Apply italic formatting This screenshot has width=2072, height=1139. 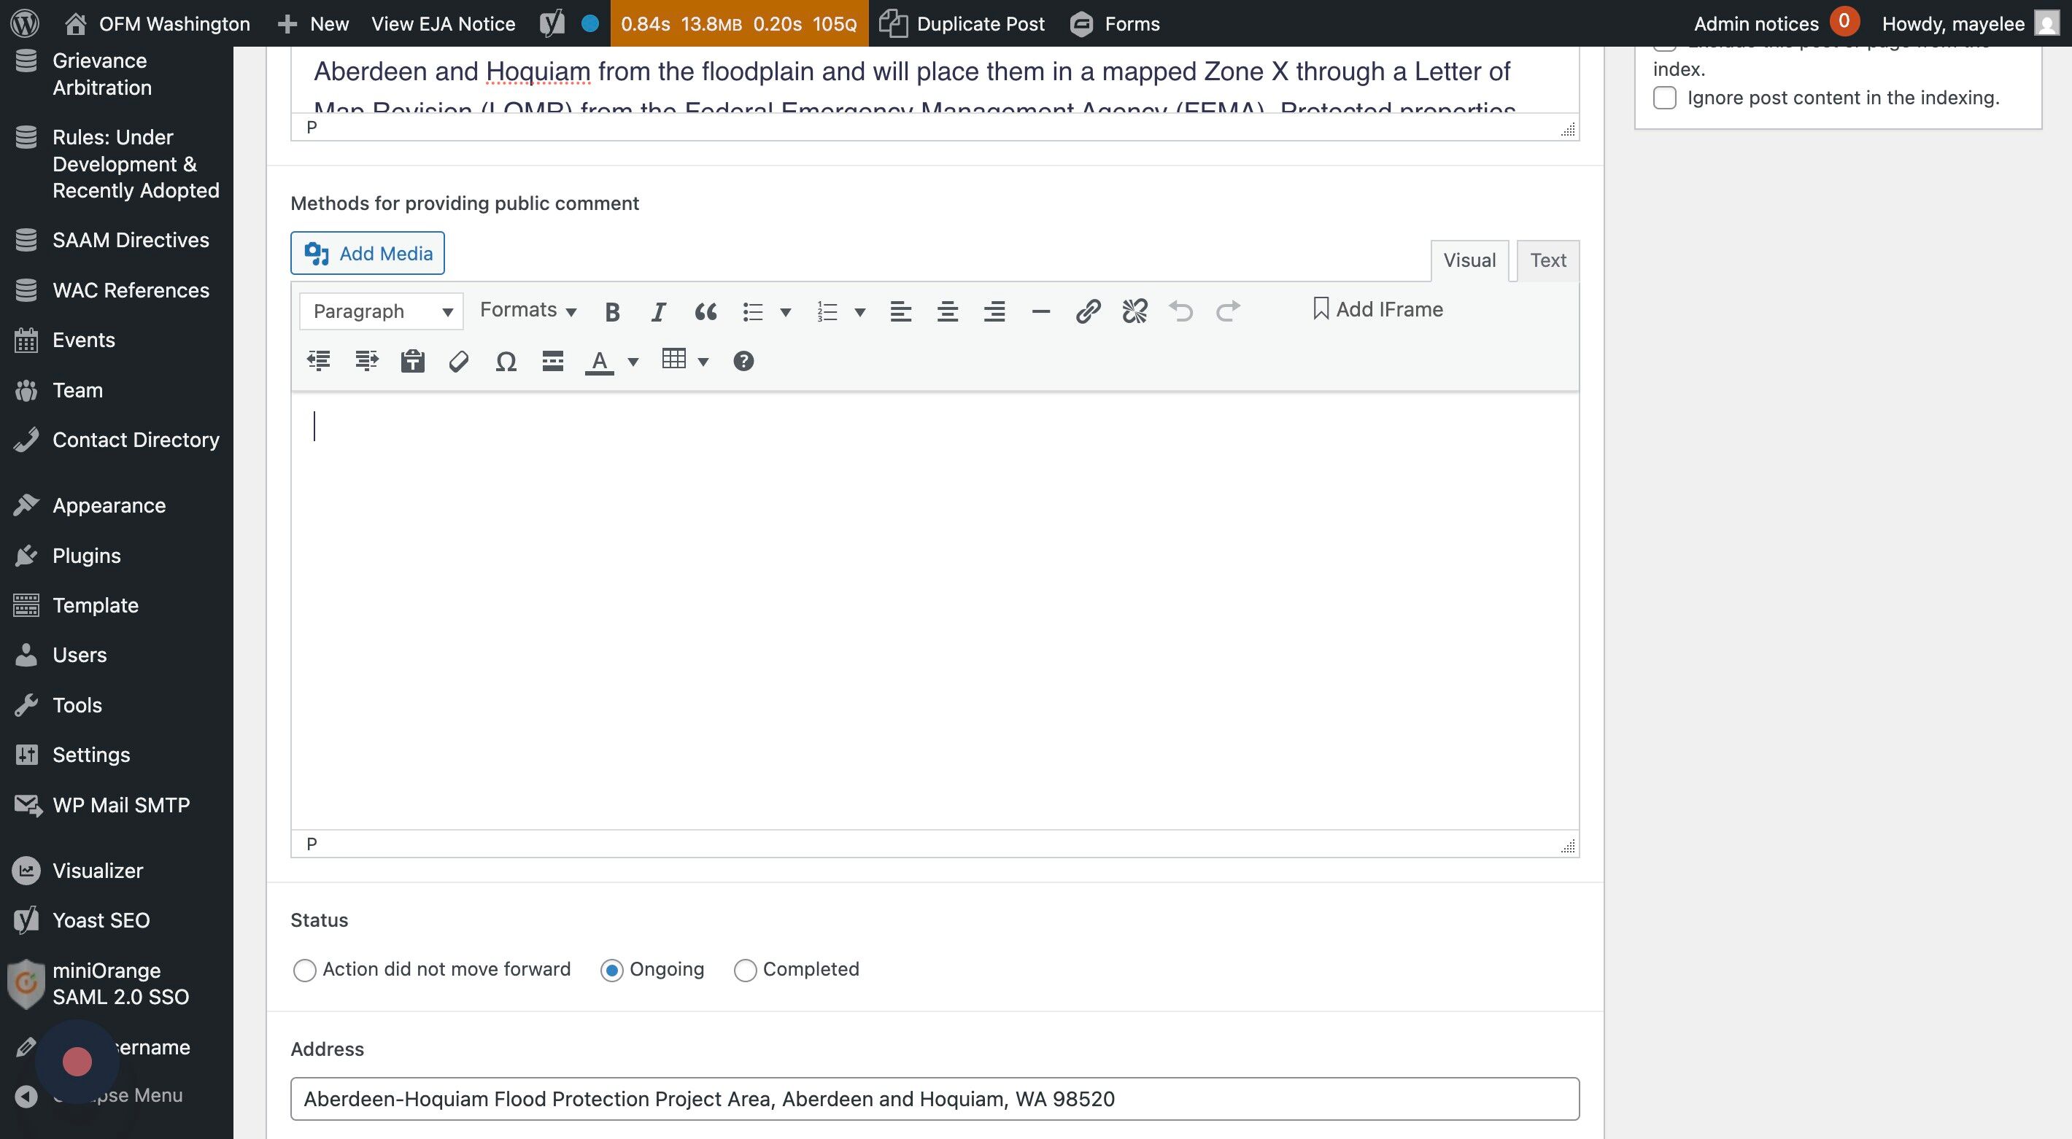tap(658, 312)
